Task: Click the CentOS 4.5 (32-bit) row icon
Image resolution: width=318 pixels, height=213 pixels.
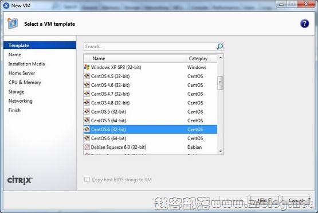Action: pos(87,76)
